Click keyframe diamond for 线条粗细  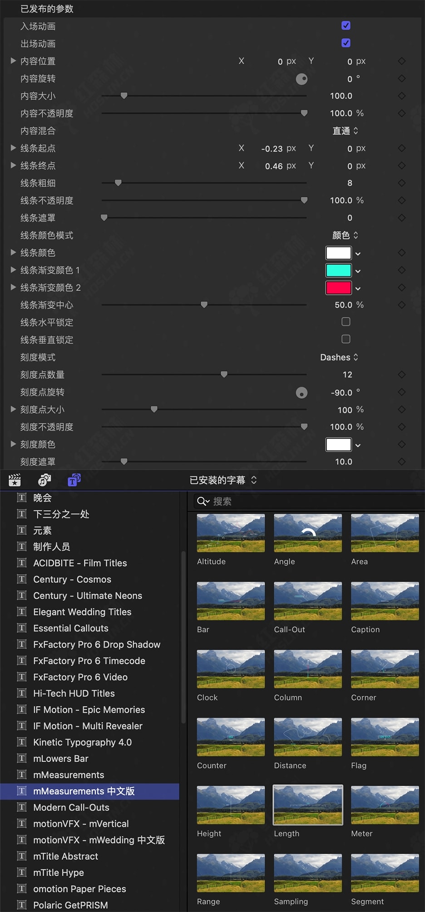[x=401, y=183]
